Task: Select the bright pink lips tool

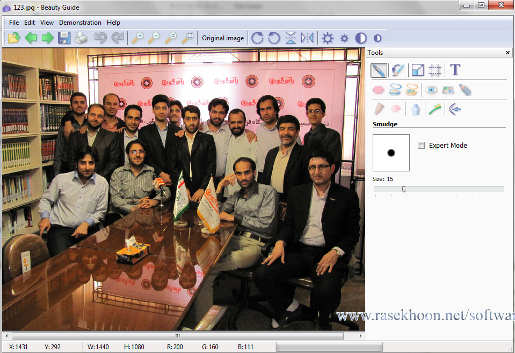Action: 379,90
